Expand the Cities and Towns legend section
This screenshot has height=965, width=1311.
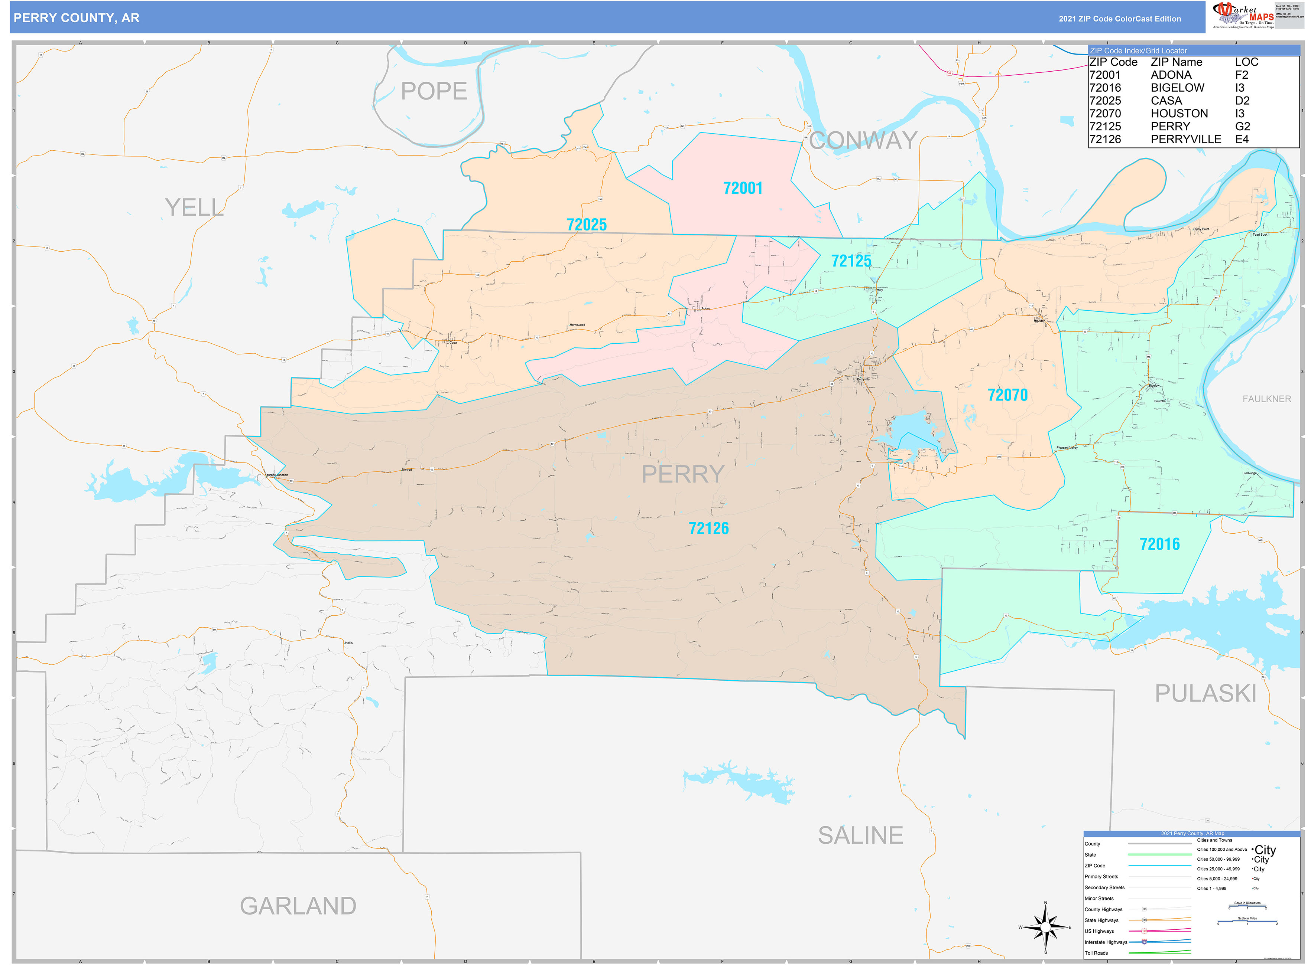tap(1214, 841)
